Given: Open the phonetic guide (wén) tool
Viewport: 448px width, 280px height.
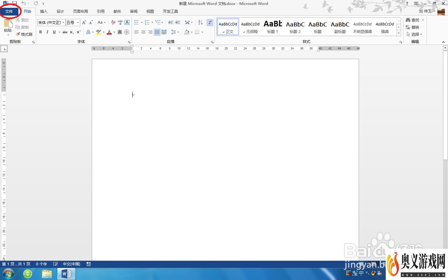Looking at the screenshot, I should click(x=120, y=22).
